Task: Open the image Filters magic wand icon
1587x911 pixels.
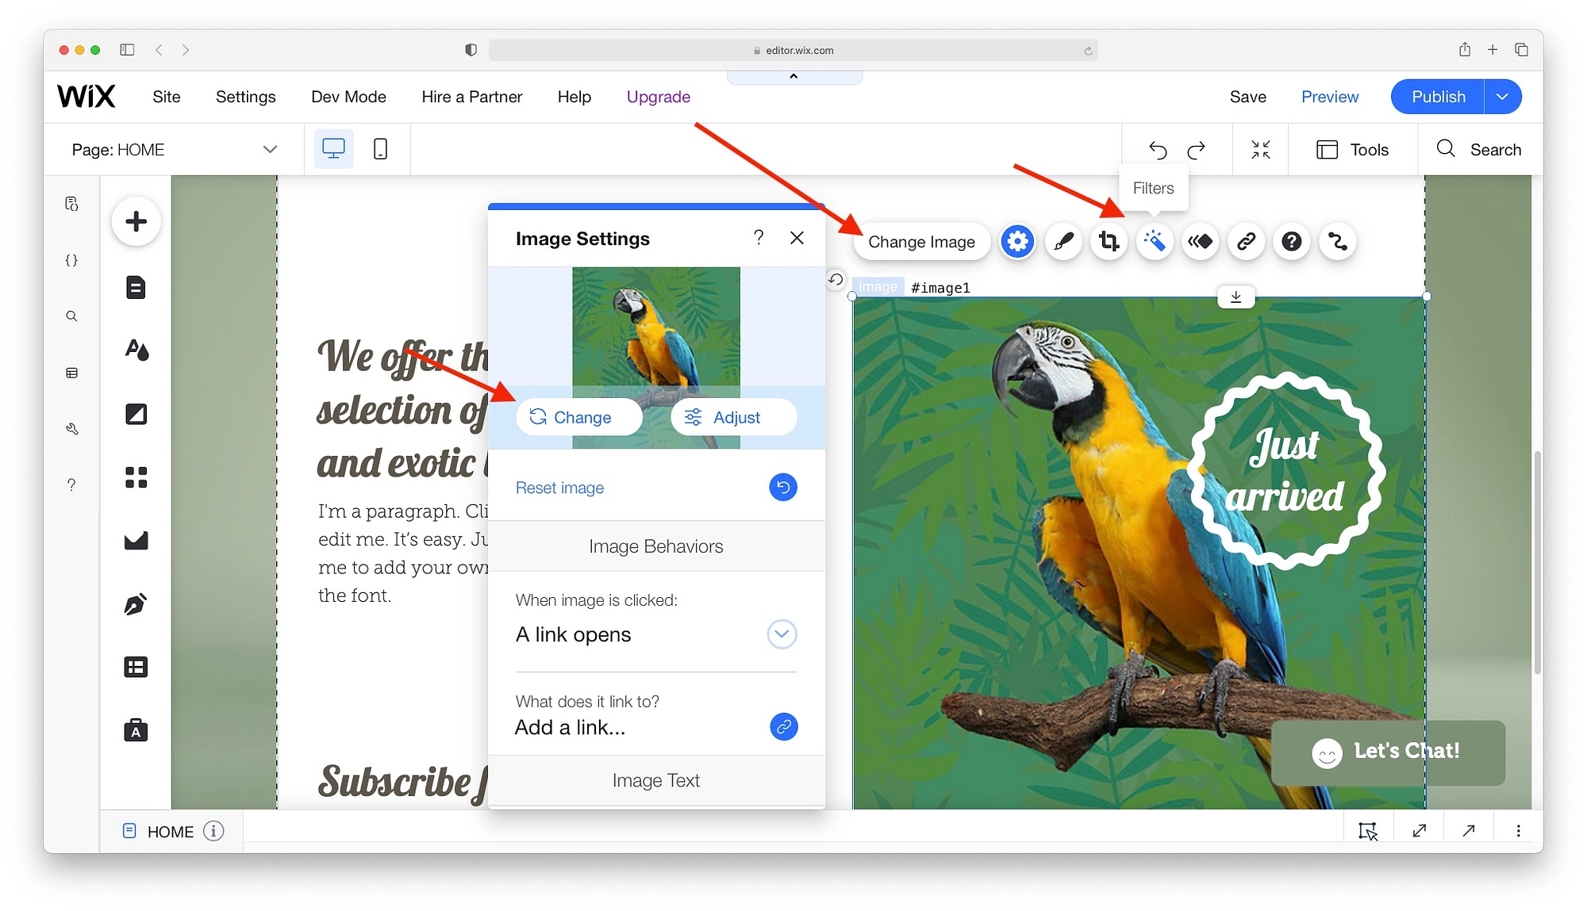Action: click(x=1155, y=241)
